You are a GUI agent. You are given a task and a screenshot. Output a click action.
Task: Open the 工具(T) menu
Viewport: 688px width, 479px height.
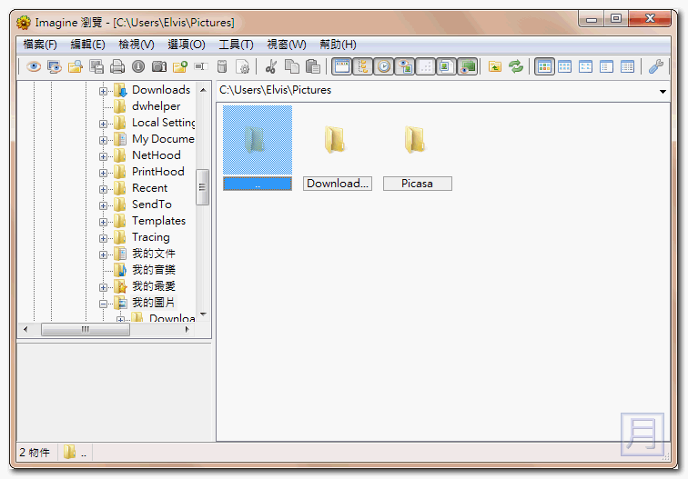point(236,45)
